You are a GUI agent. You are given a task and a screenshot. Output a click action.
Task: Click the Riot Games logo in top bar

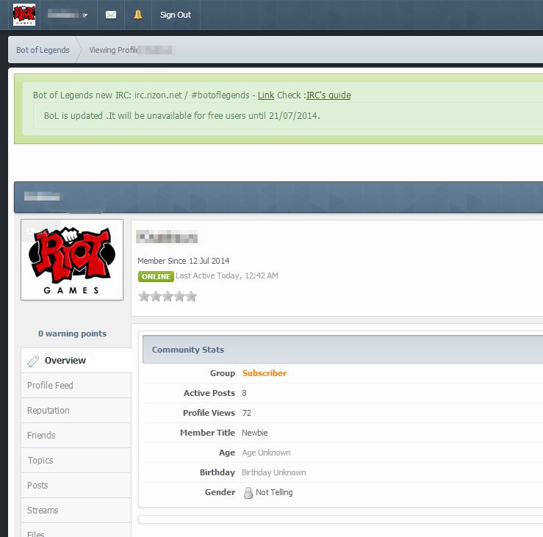pos(24,15)
